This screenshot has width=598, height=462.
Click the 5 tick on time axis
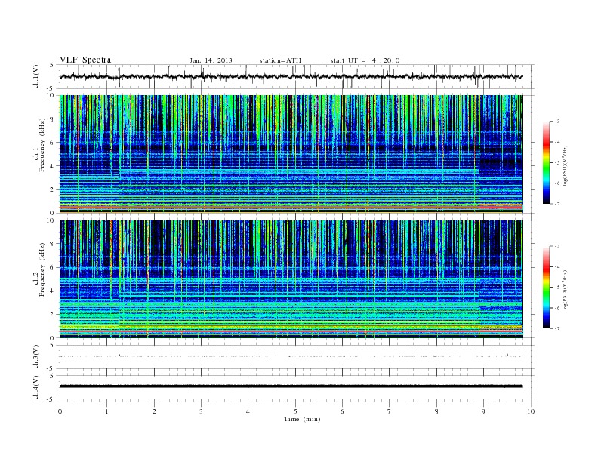295,411
